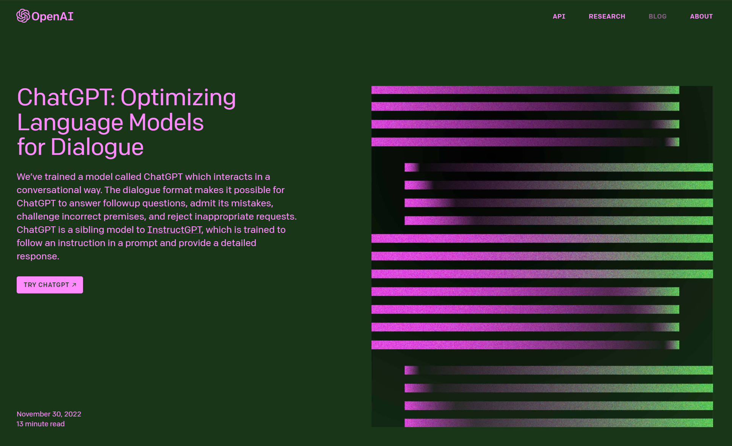Follow the InstructGPT hyperlink

click(x=174, y=230)
